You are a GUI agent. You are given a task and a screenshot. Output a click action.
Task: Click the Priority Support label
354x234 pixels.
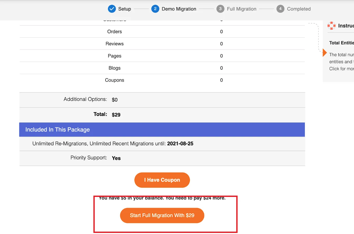tap(89, 157)
